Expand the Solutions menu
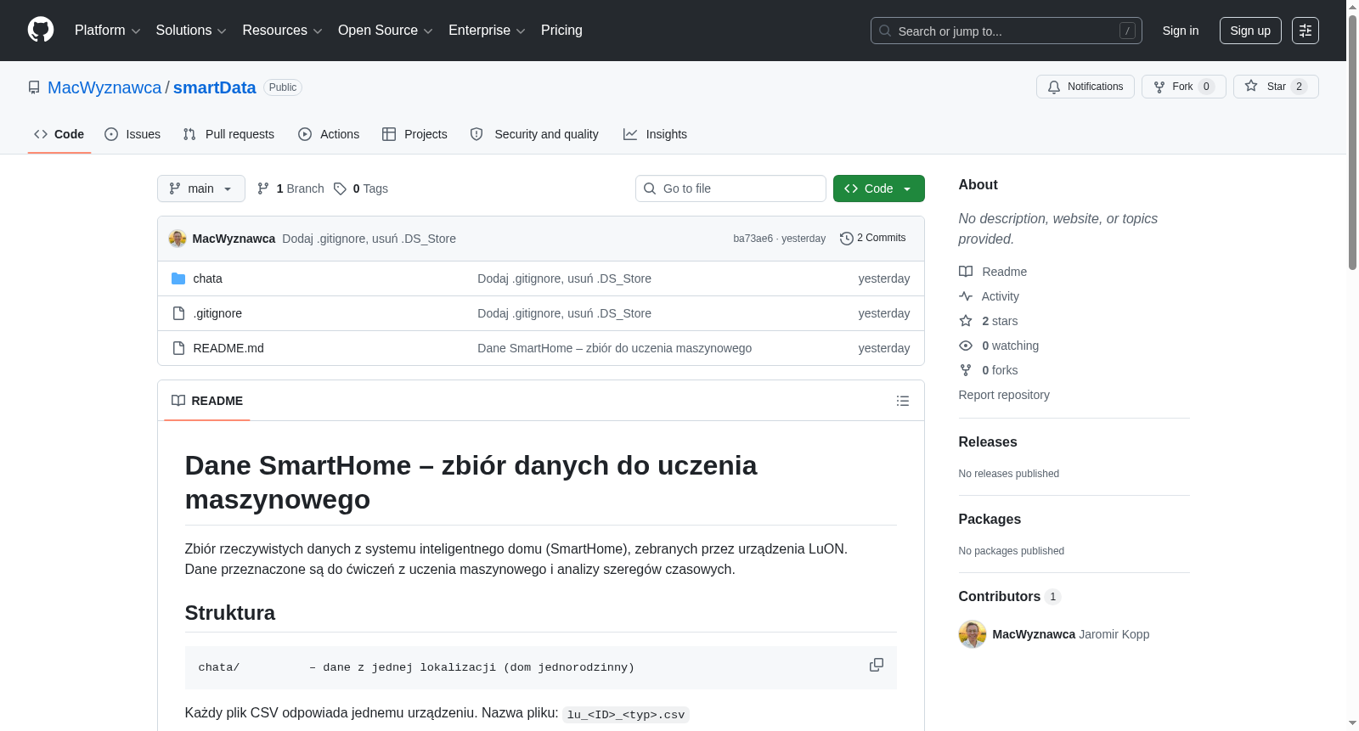This screenshot has height=731, width=1359. click(x=191, y=31)
